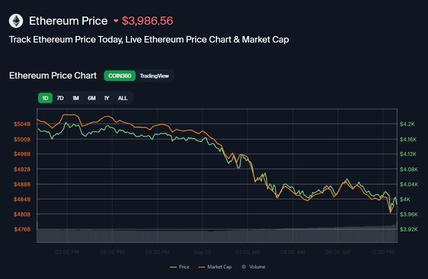
Task: Click the red price-drop arrow indicator
Action: (116, 21)
